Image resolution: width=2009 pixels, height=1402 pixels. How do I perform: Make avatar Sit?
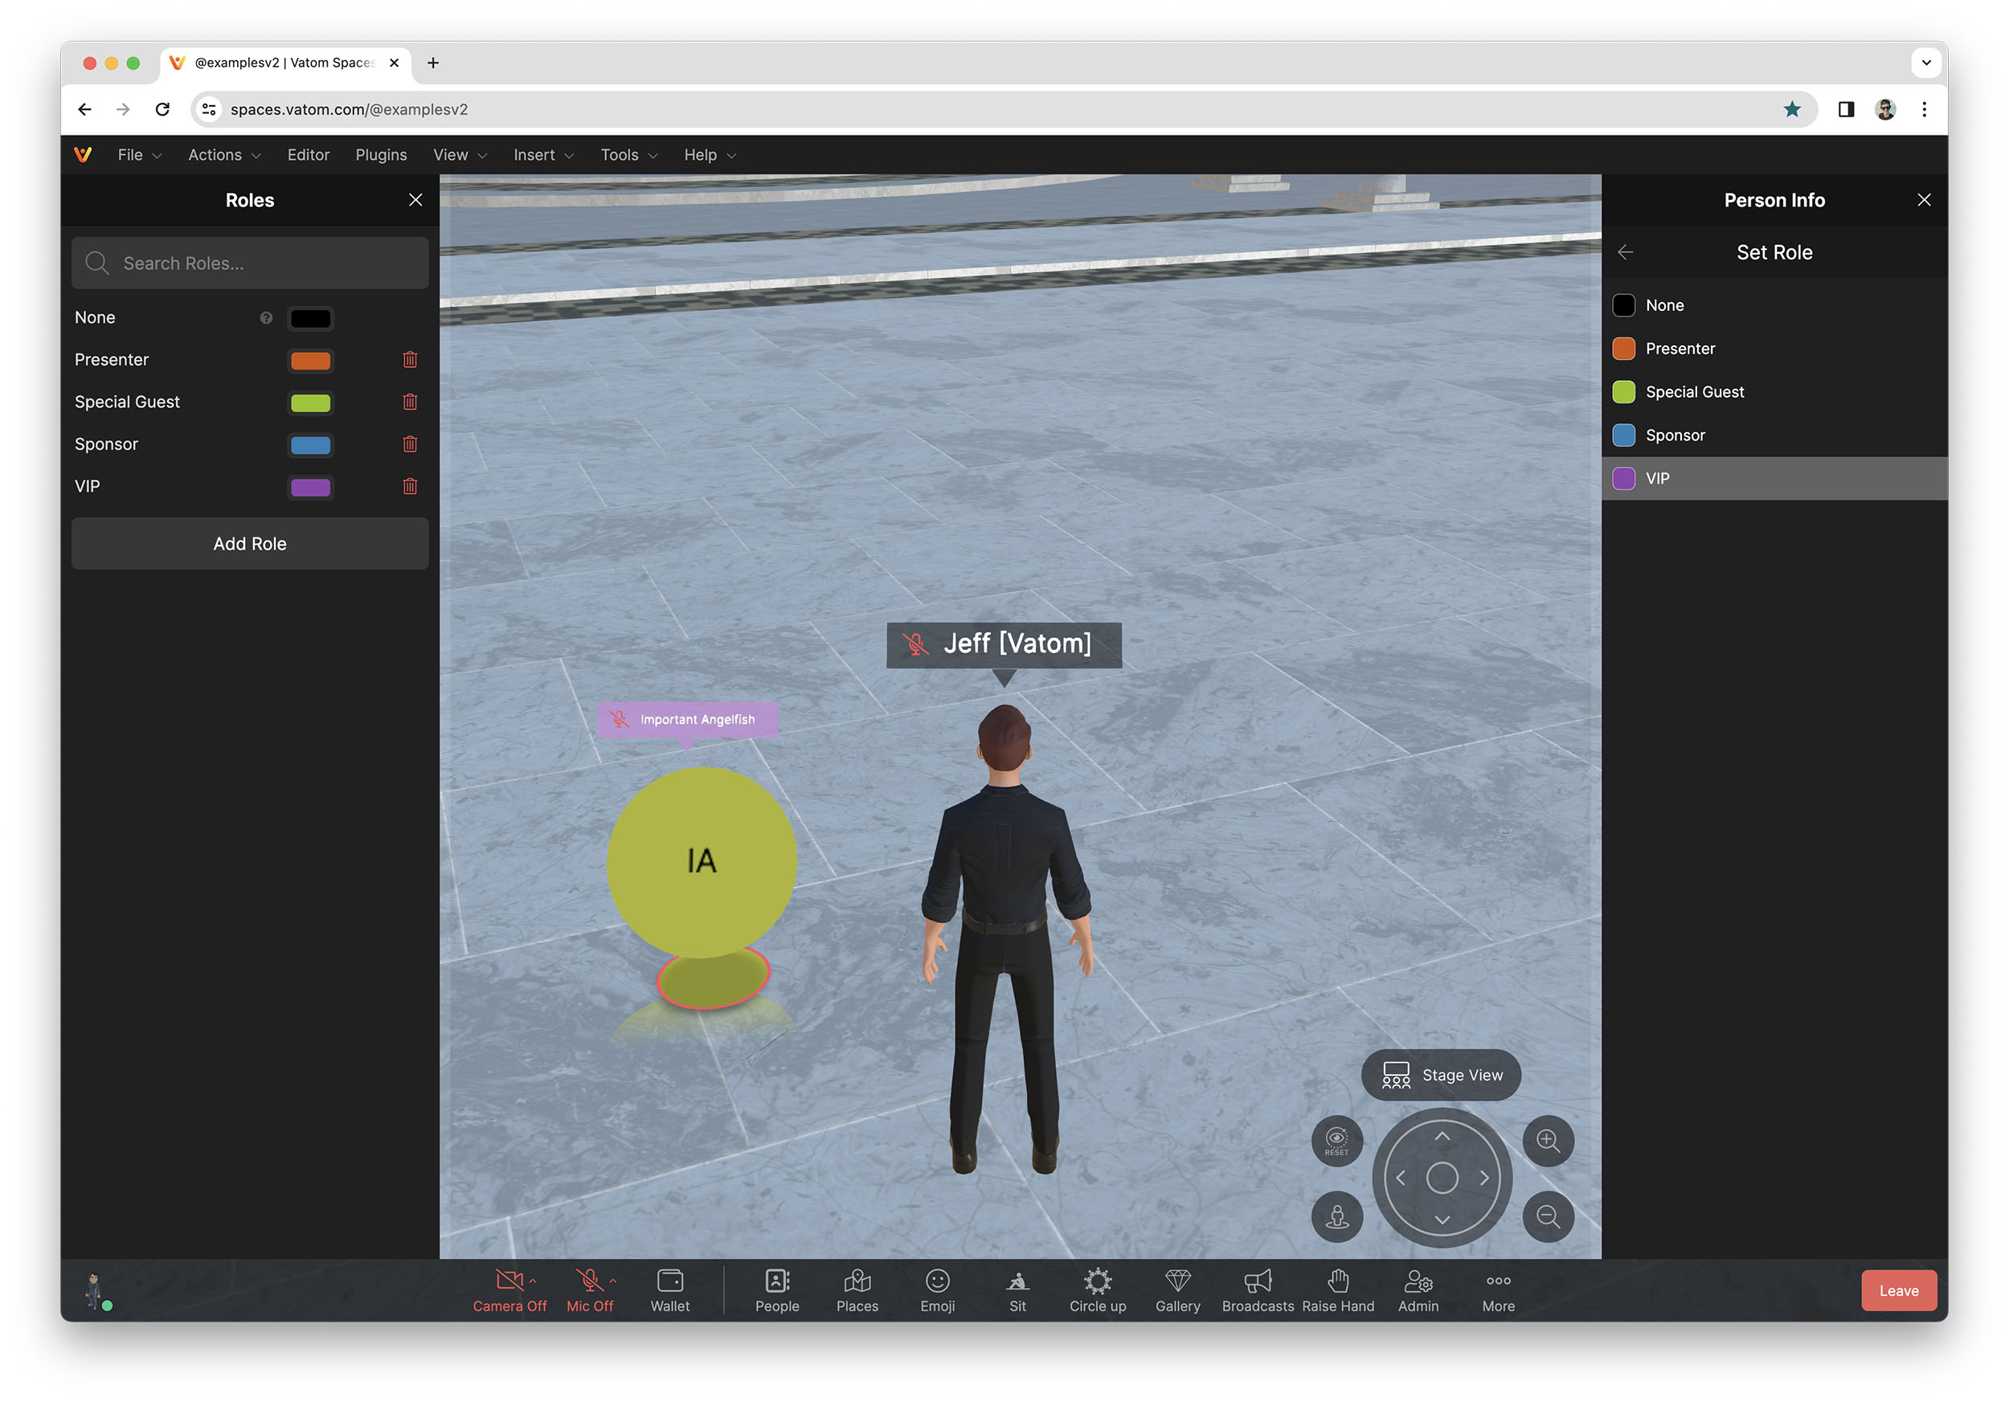(1017, 1290)
